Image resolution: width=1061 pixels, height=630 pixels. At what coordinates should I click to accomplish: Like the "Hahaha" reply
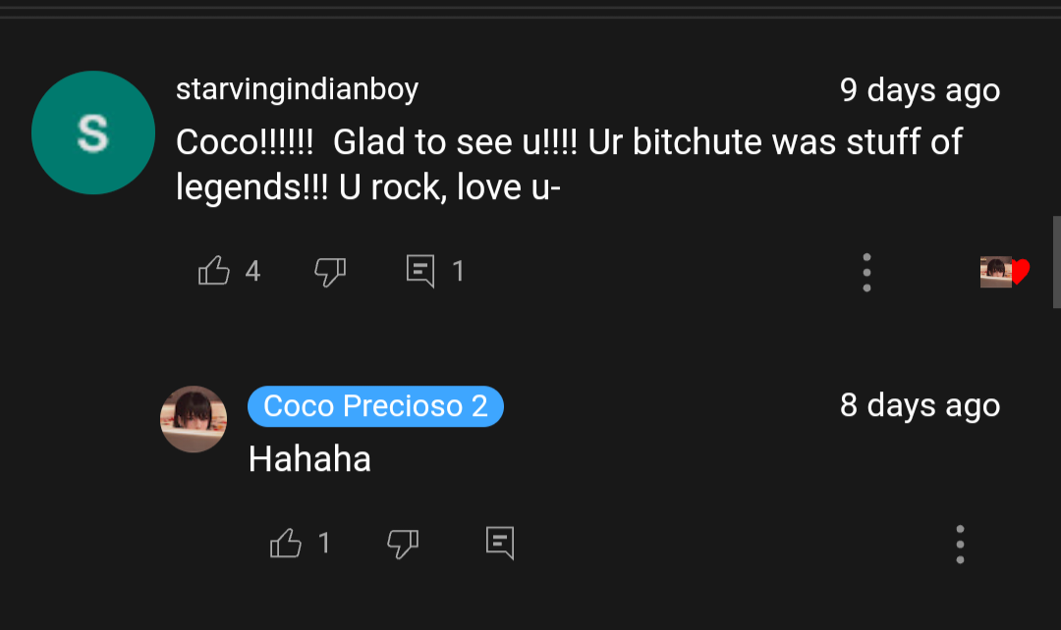pos(285,543)
